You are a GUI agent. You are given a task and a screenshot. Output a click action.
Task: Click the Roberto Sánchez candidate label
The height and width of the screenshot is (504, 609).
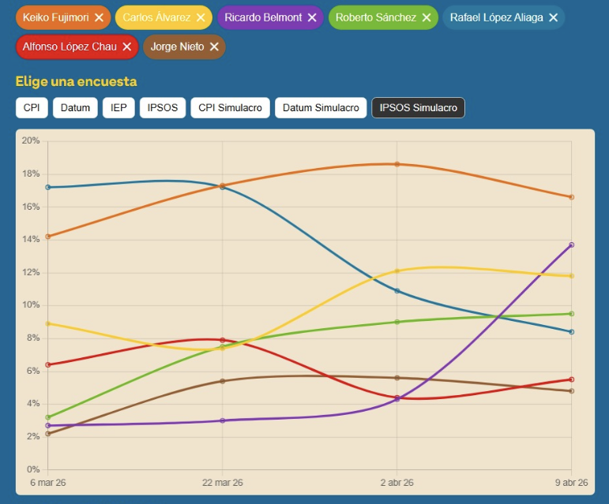[x=375, y=17]
